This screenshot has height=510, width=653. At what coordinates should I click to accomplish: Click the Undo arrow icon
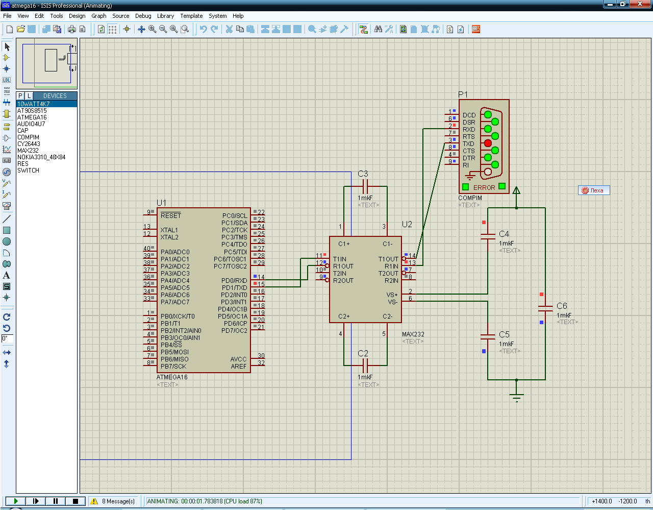click(203, 30)
